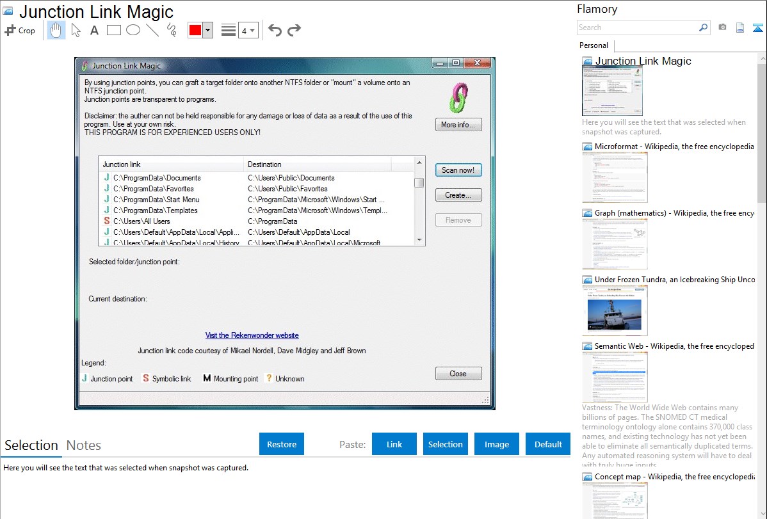
Task: Click the Paste Image button
Action: [496, 444]
